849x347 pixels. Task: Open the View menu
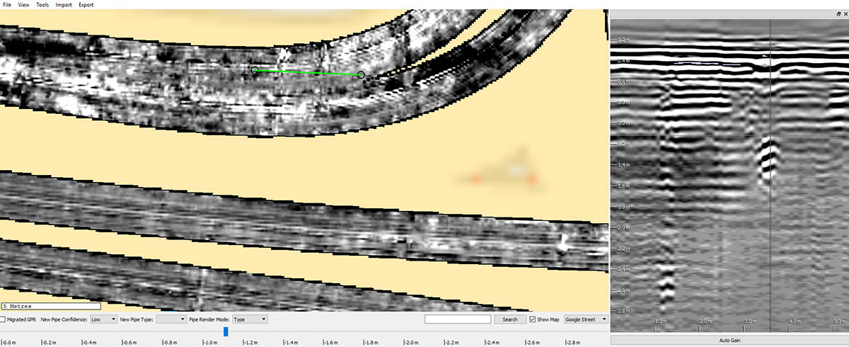pos(24,4)
